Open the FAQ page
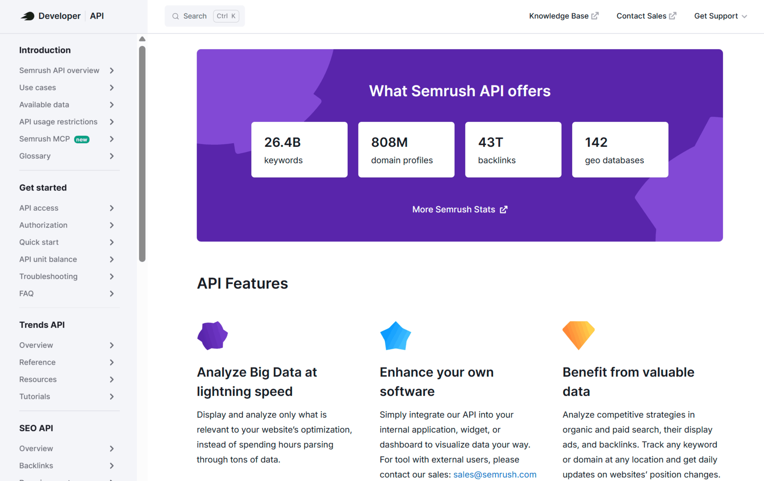 pyautogui.click(x=26, y=294)
